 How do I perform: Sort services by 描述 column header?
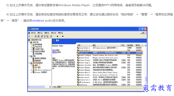106,45
